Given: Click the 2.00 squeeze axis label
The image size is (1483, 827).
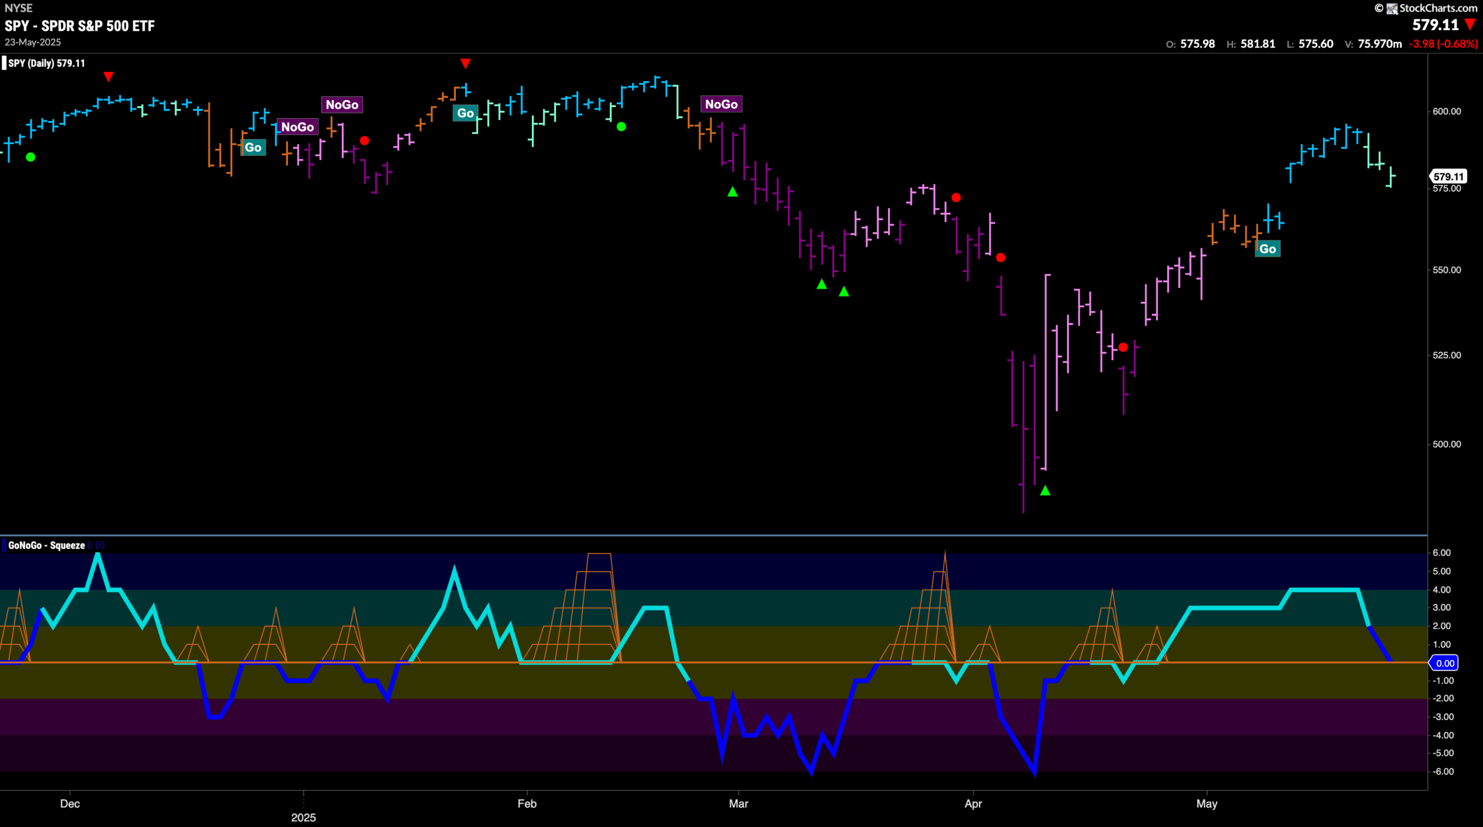Looking at the screenshot, I should [1441, 626].
